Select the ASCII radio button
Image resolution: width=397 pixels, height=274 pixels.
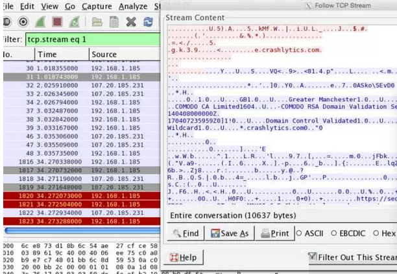(310, 233)
